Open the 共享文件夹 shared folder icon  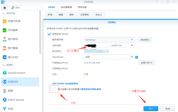[5, 21]
